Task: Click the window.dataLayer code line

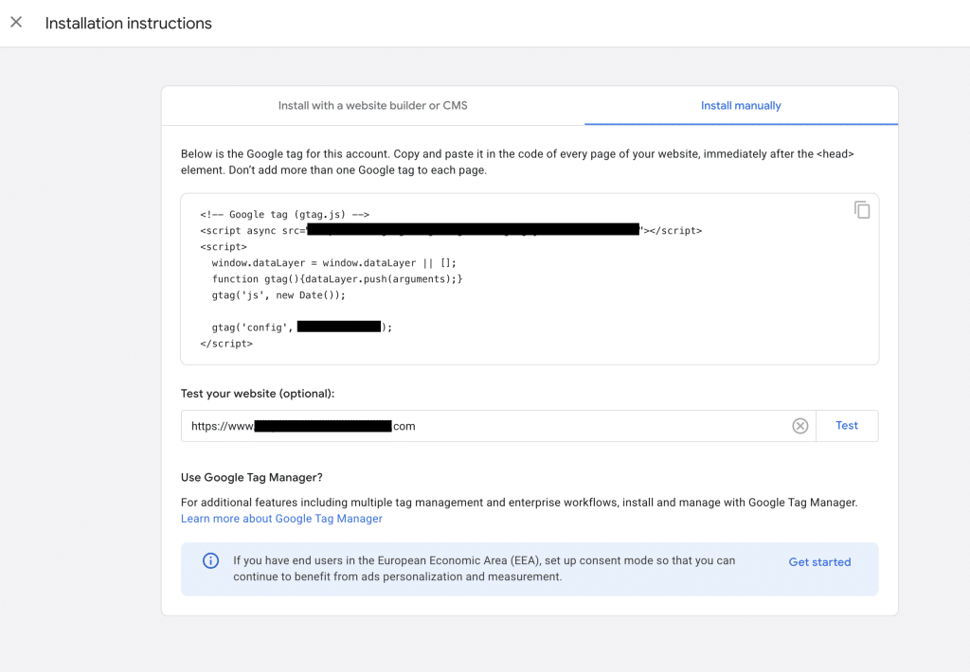Action: [334, 263]
